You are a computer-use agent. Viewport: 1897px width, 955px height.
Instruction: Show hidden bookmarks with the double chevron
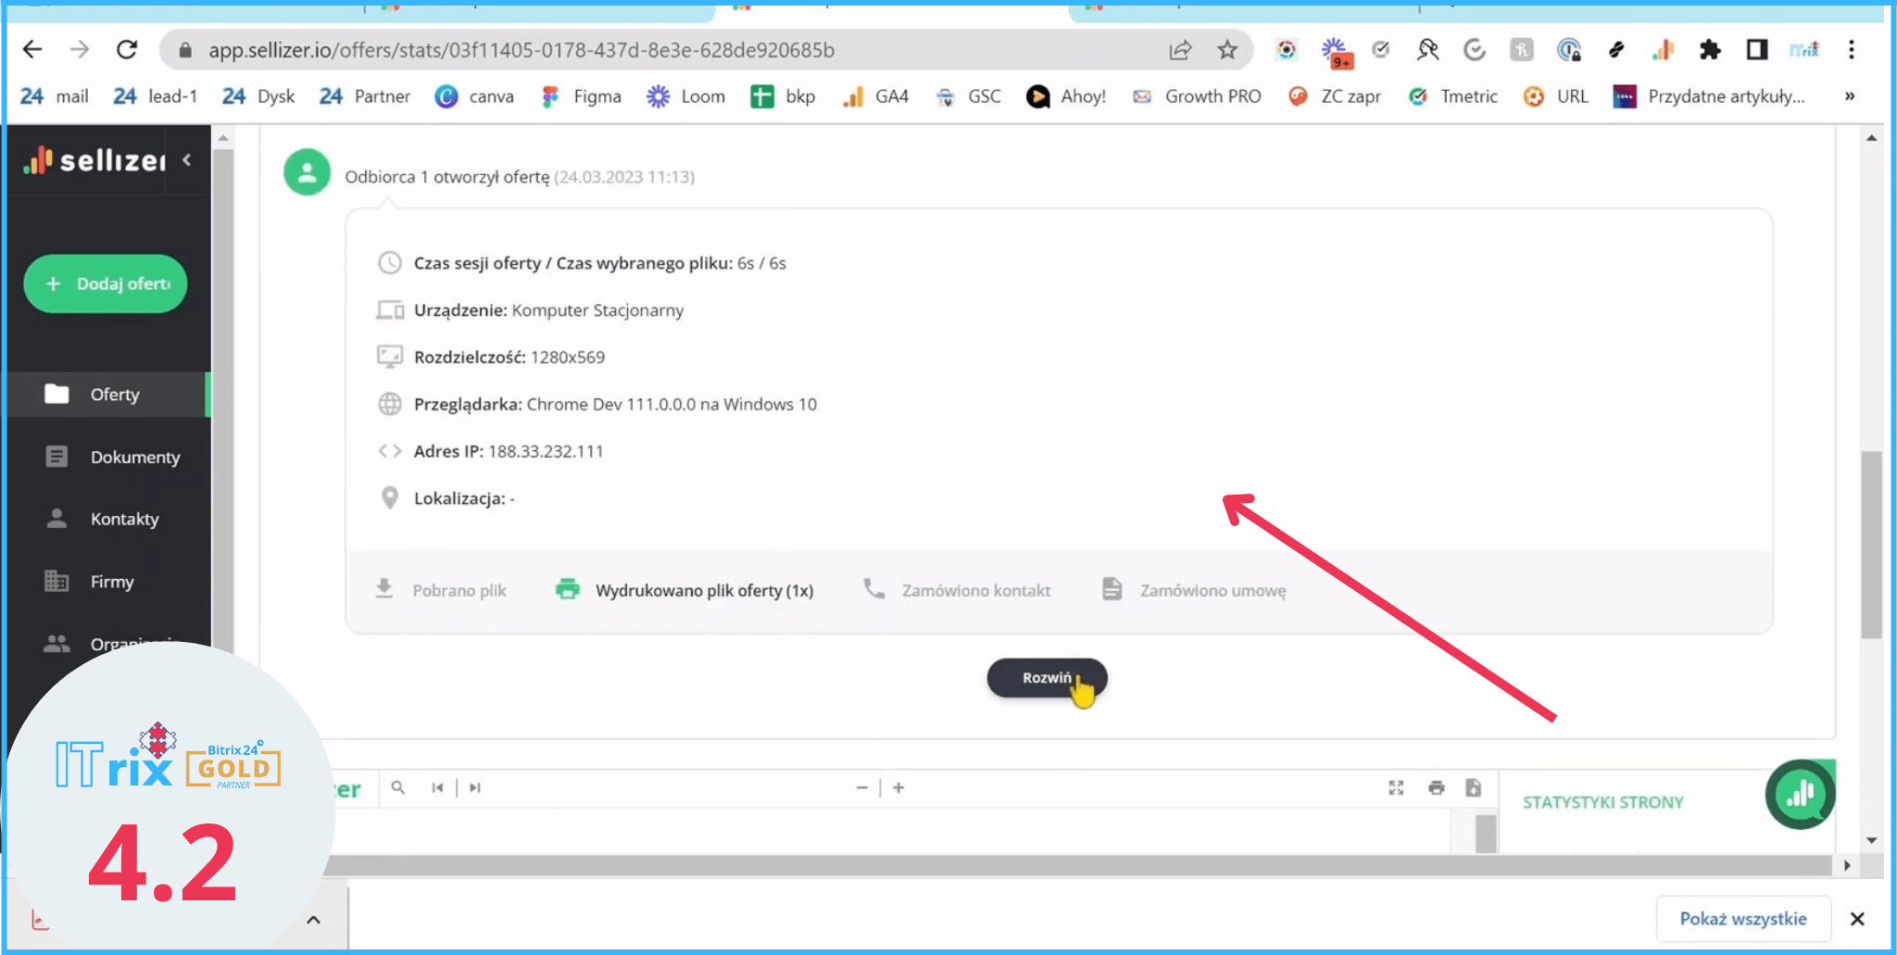coord(1850,96)
